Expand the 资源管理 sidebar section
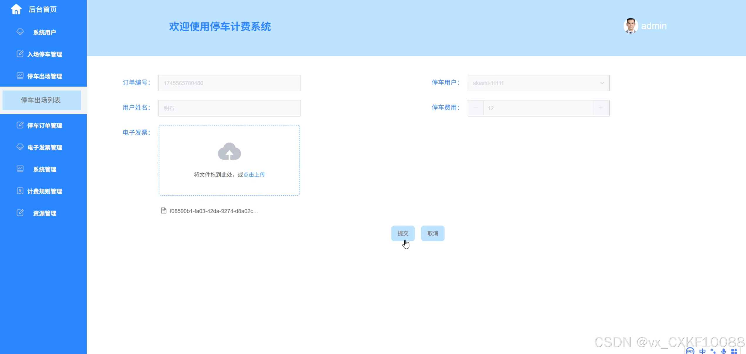Screen dimensions: 746x354 pyautogui.click(x=44, y=213)
